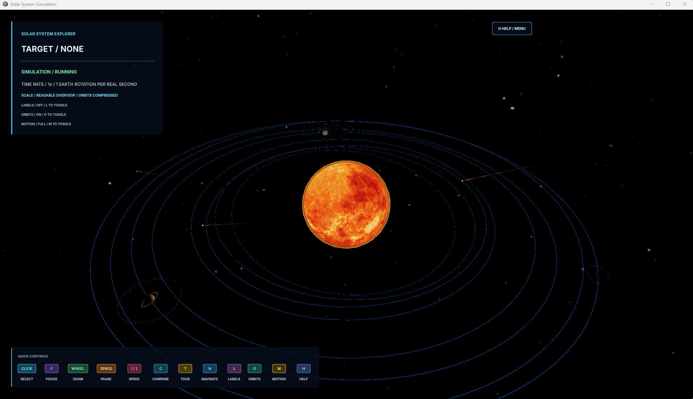Image resolution: width=693 pixels, height=399 pixels.
Task: Click the F focus key badge
Action: point(52,368)
